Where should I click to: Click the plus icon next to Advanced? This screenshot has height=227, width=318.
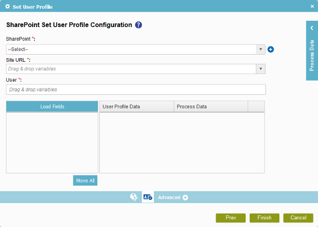pyautogui.click(x=185, y=197)
